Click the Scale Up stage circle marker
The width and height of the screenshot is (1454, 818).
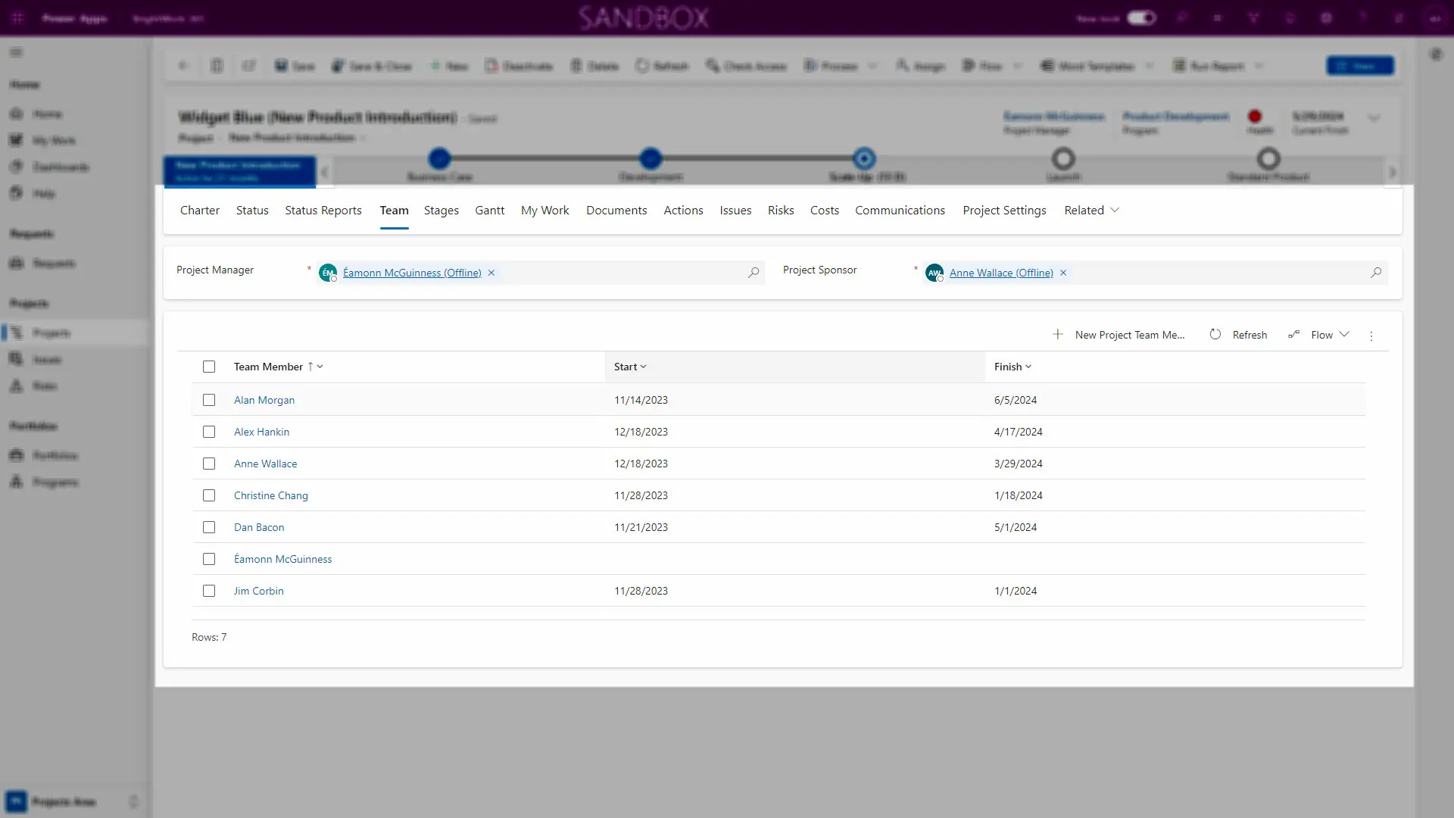(864, 158)
